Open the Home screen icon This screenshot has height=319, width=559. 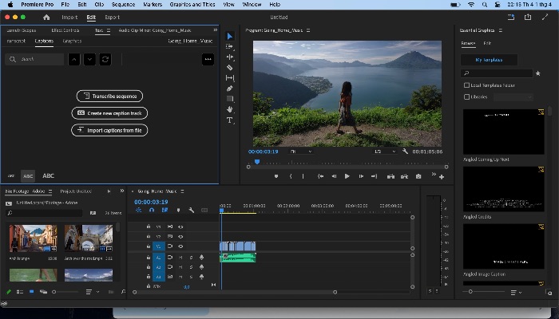46,17
